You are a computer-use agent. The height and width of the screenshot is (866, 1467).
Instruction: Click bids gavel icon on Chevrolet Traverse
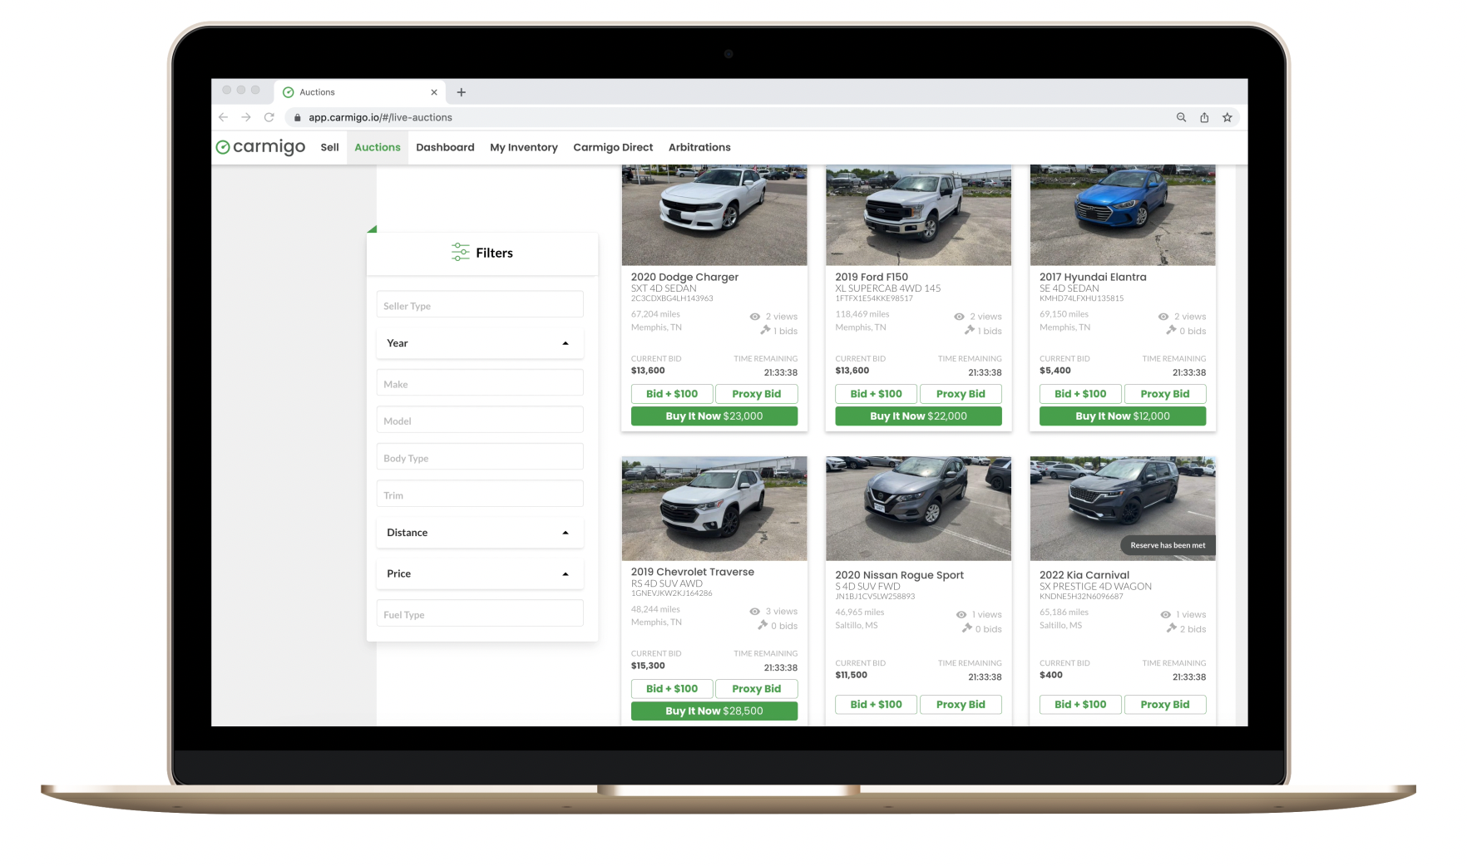[x=763, y=625]
